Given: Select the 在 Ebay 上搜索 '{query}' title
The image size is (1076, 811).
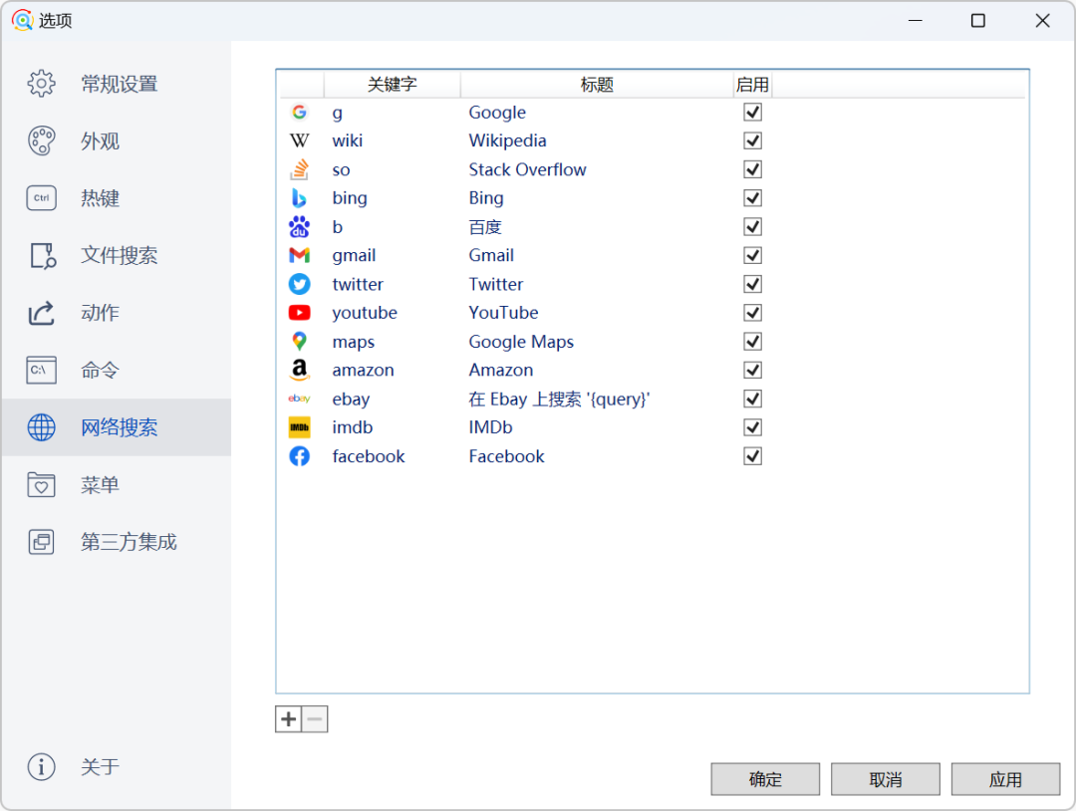Looking at the screenshot, I should tap(559, 399).
